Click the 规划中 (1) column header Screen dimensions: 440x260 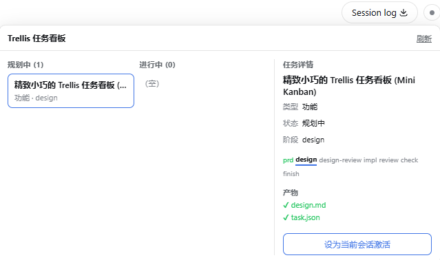(x=25, y=65)
